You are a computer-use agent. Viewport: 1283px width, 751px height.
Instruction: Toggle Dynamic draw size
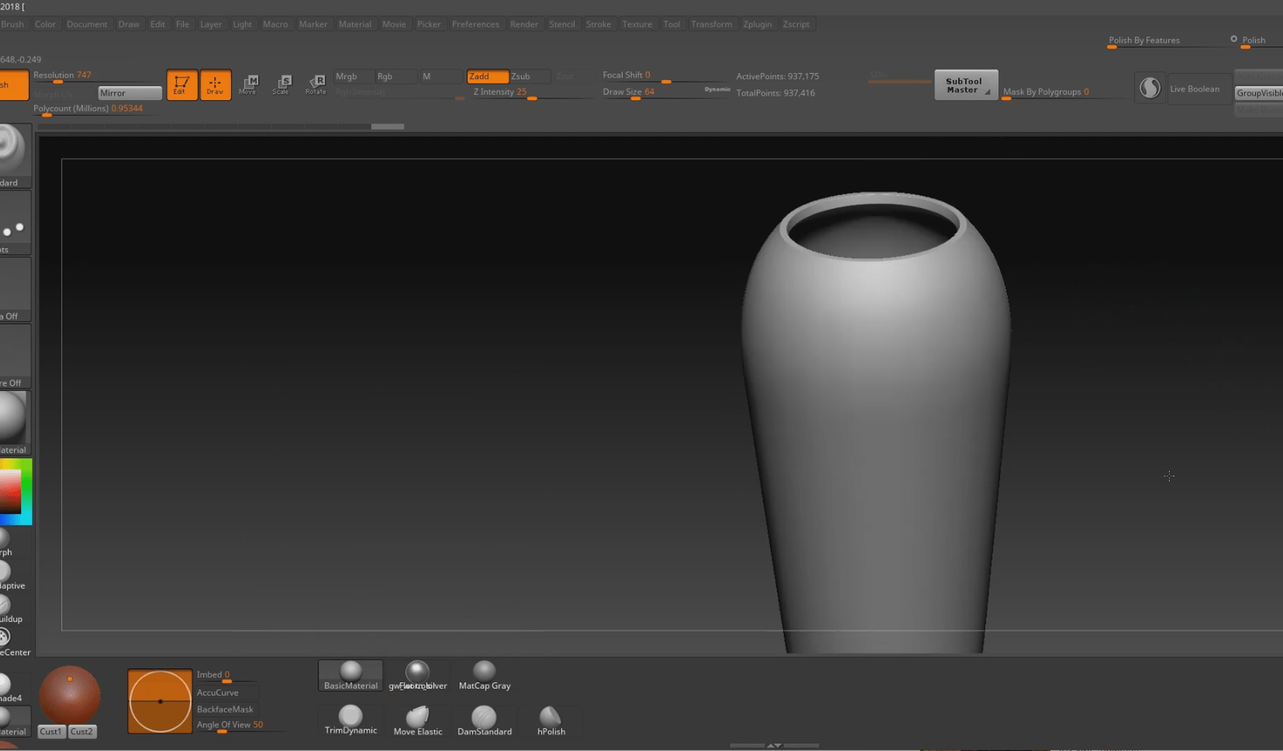click(717, 89)
